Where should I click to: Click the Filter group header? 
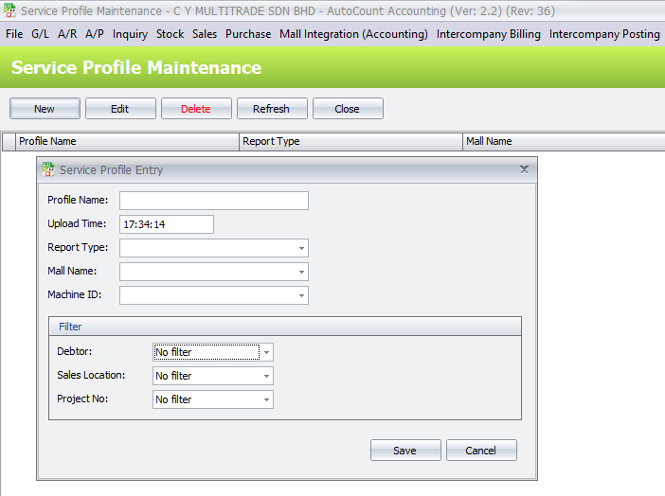[x=285, y=327]
